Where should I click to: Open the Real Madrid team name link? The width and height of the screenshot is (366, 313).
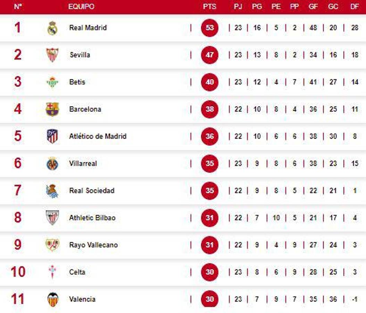tap(88, 28)
